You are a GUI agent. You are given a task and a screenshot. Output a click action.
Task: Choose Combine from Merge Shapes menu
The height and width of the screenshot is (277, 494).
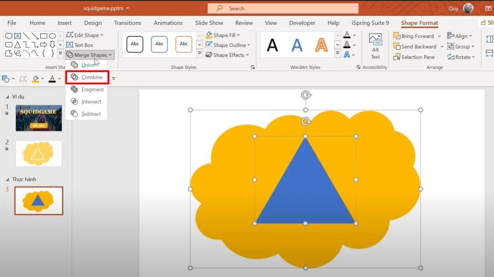click(87, 77)
